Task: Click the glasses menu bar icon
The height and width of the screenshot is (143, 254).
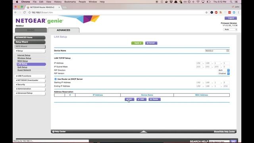Action: [x=185, y=2]
